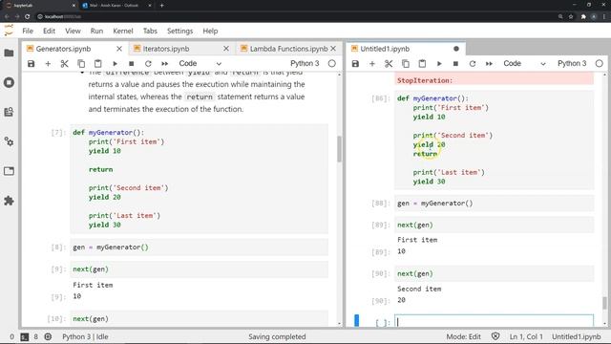Click the gen = myGenerator() cell [88]
Image resolution: width=611 pixels, height=344 pixels.
pyautogui.click(x=495, y=204)
